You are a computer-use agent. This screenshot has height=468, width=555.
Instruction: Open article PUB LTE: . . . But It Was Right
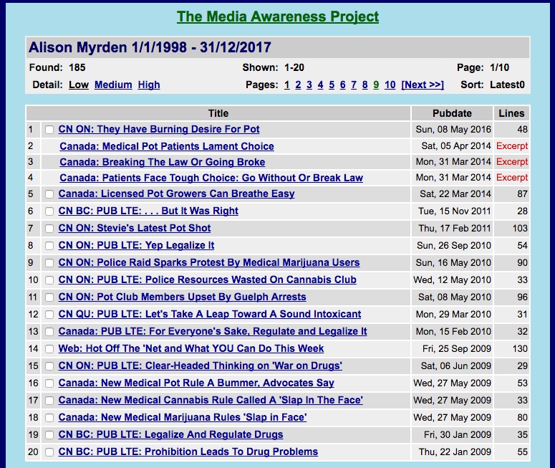point(148,211)
